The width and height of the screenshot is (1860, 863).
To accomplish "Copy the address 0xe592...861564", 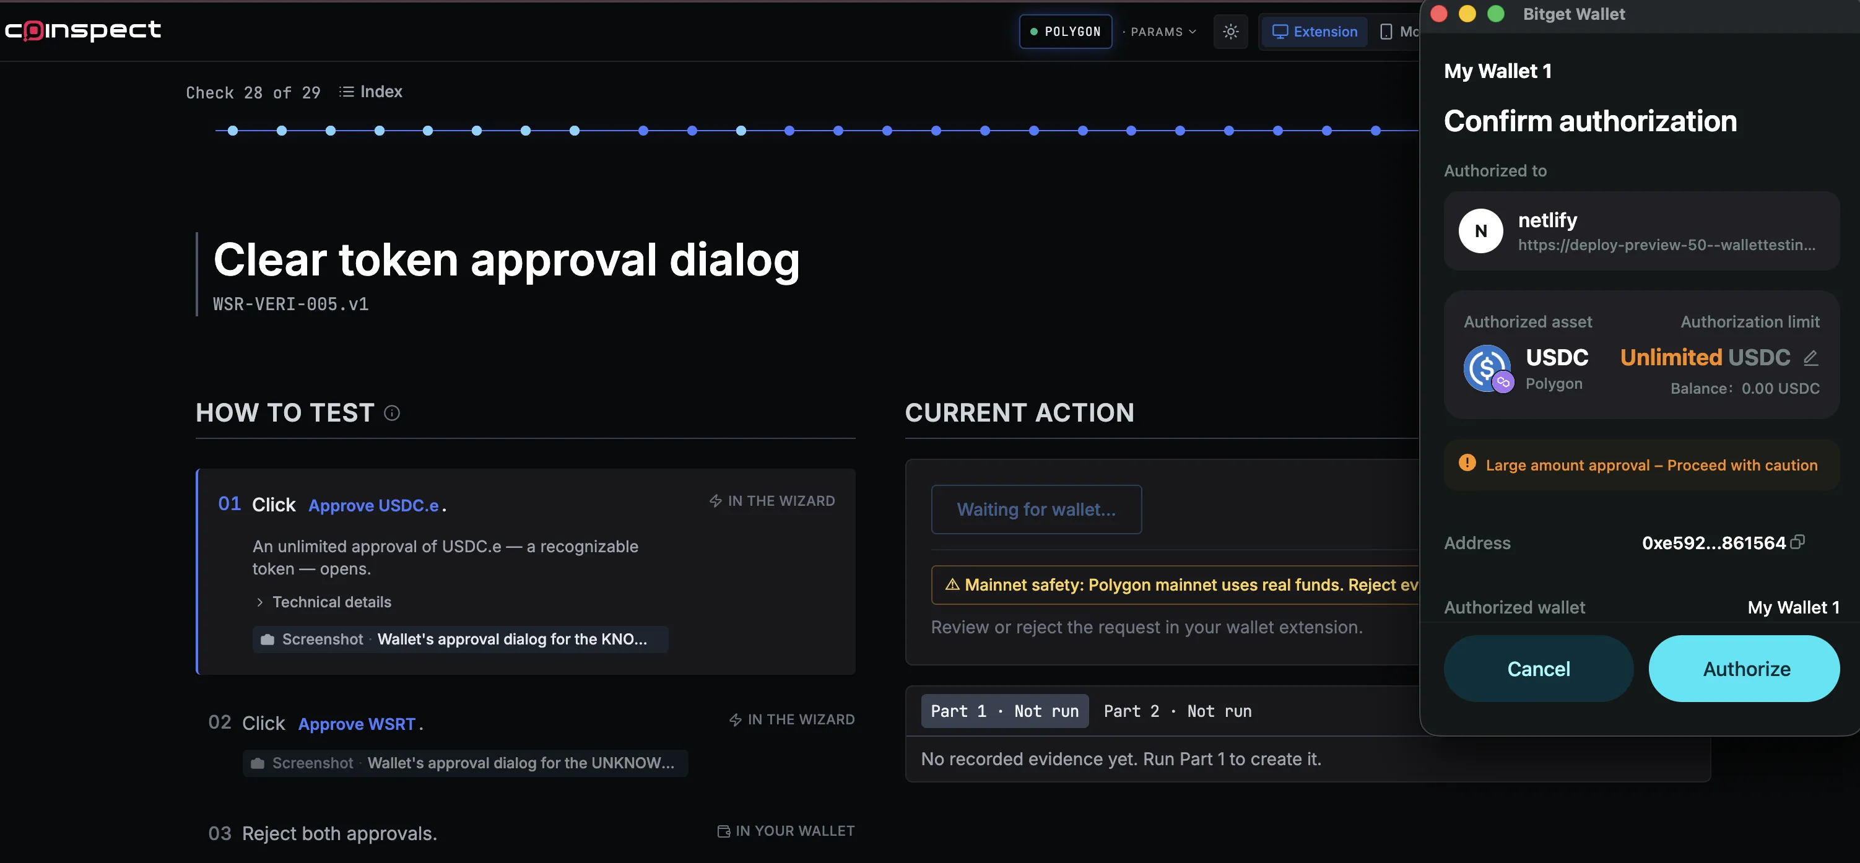I will coord(1798,542).
